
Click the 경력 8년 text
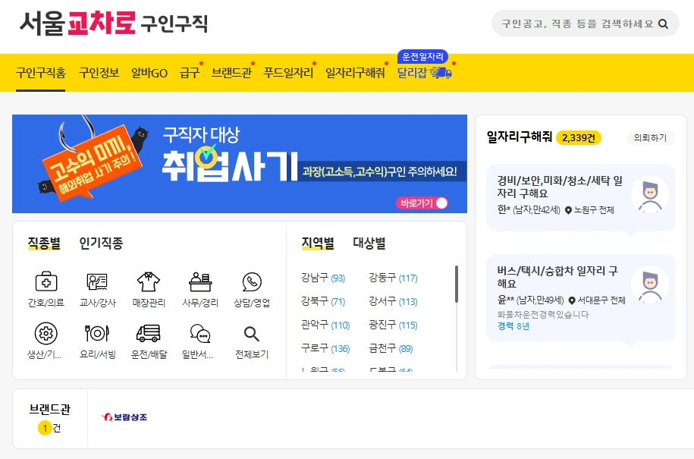(x=513, y=326)
